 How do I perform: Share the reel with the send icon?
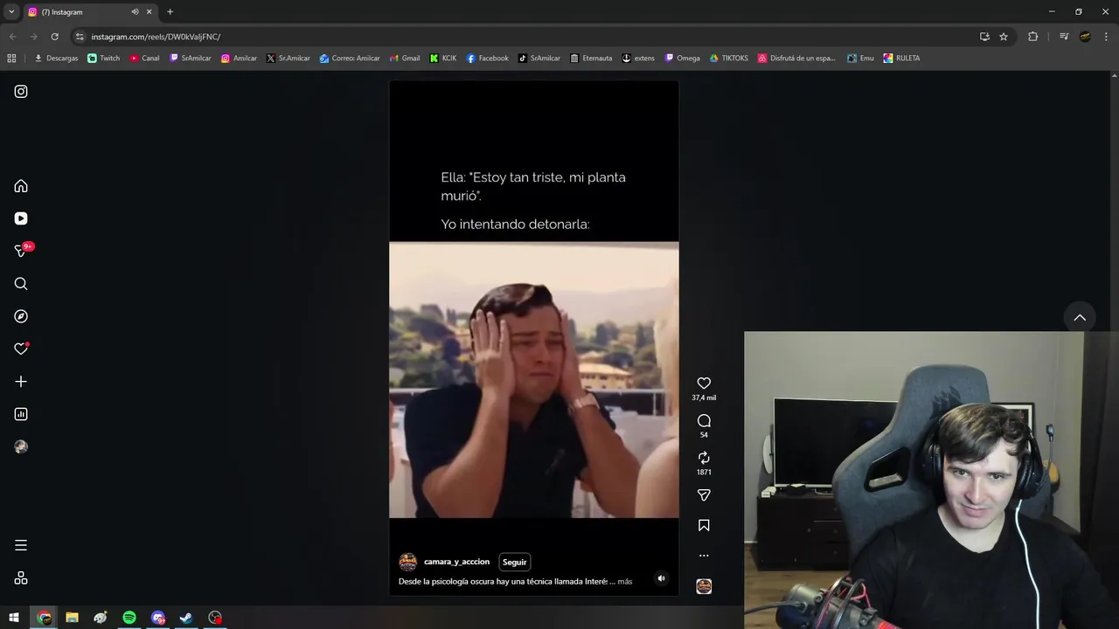704,495
